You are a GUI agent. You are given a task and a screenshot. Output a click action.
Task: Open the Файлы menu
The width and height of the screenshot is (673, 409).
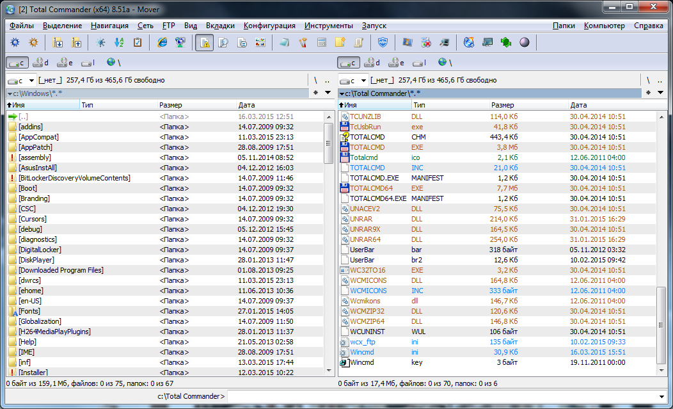coord(22,26)
